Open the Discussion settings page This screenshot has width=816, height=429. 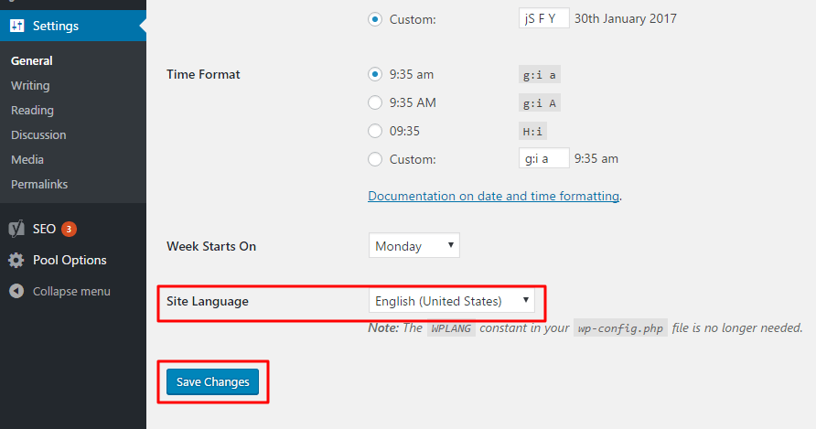coord(38,134)
